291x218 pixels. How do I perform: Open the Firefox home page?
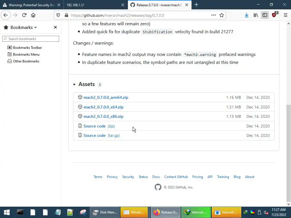click(33, 15)
